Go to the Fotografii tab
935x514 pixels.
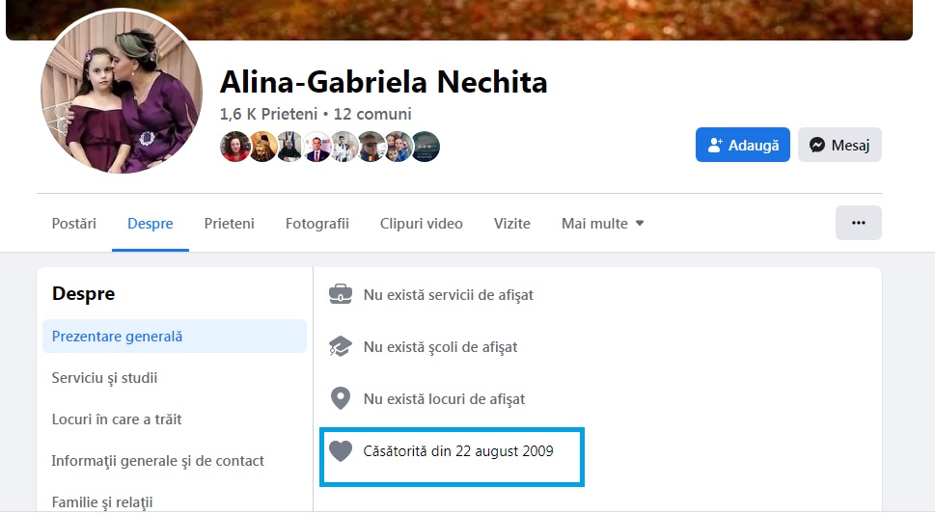point(317,224)
